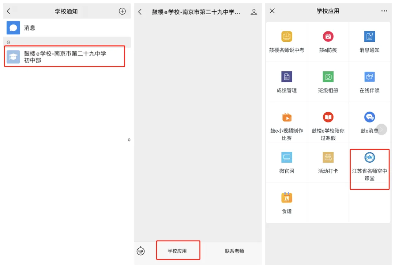Tap the 联系老师 bottom menu

234,251
